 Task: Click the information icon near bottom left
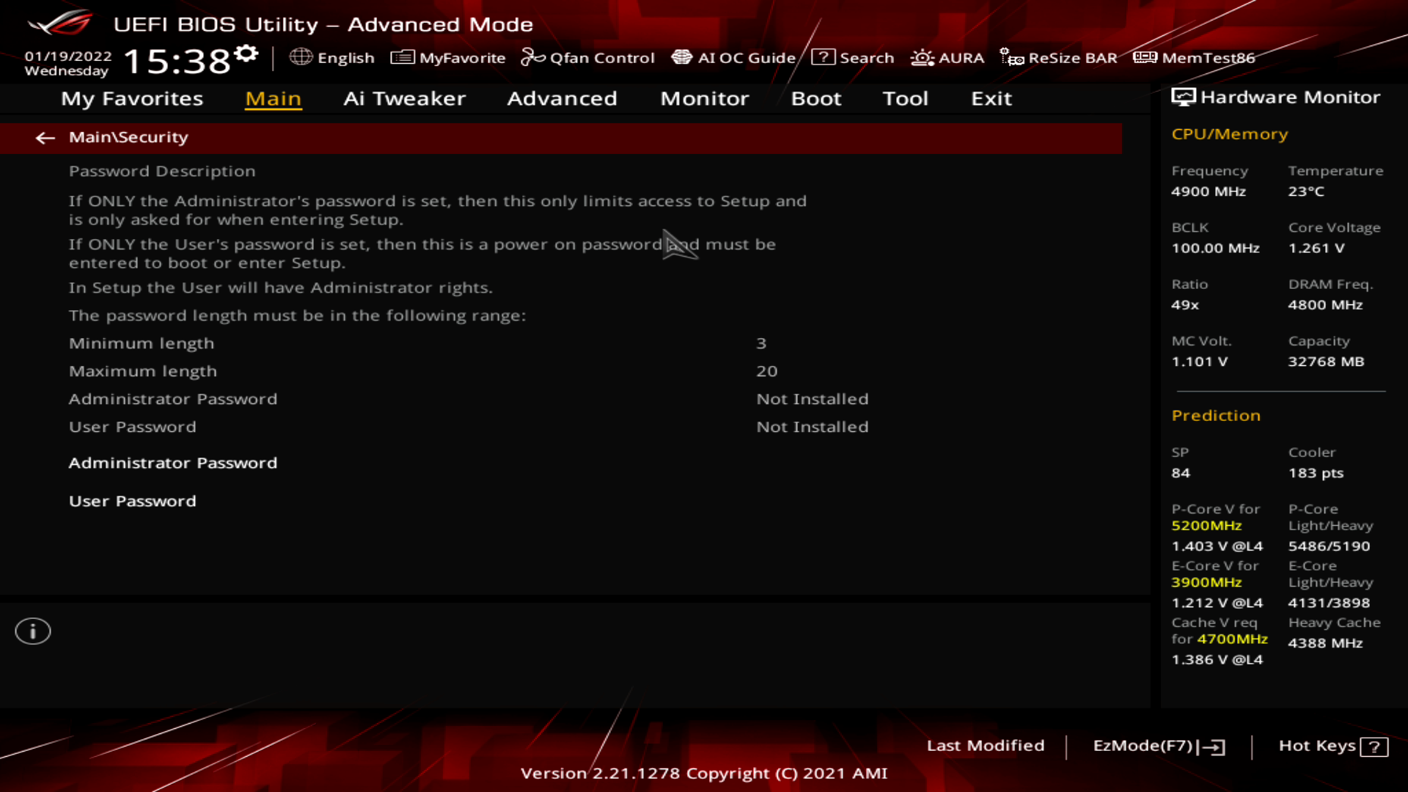point(32,631)
